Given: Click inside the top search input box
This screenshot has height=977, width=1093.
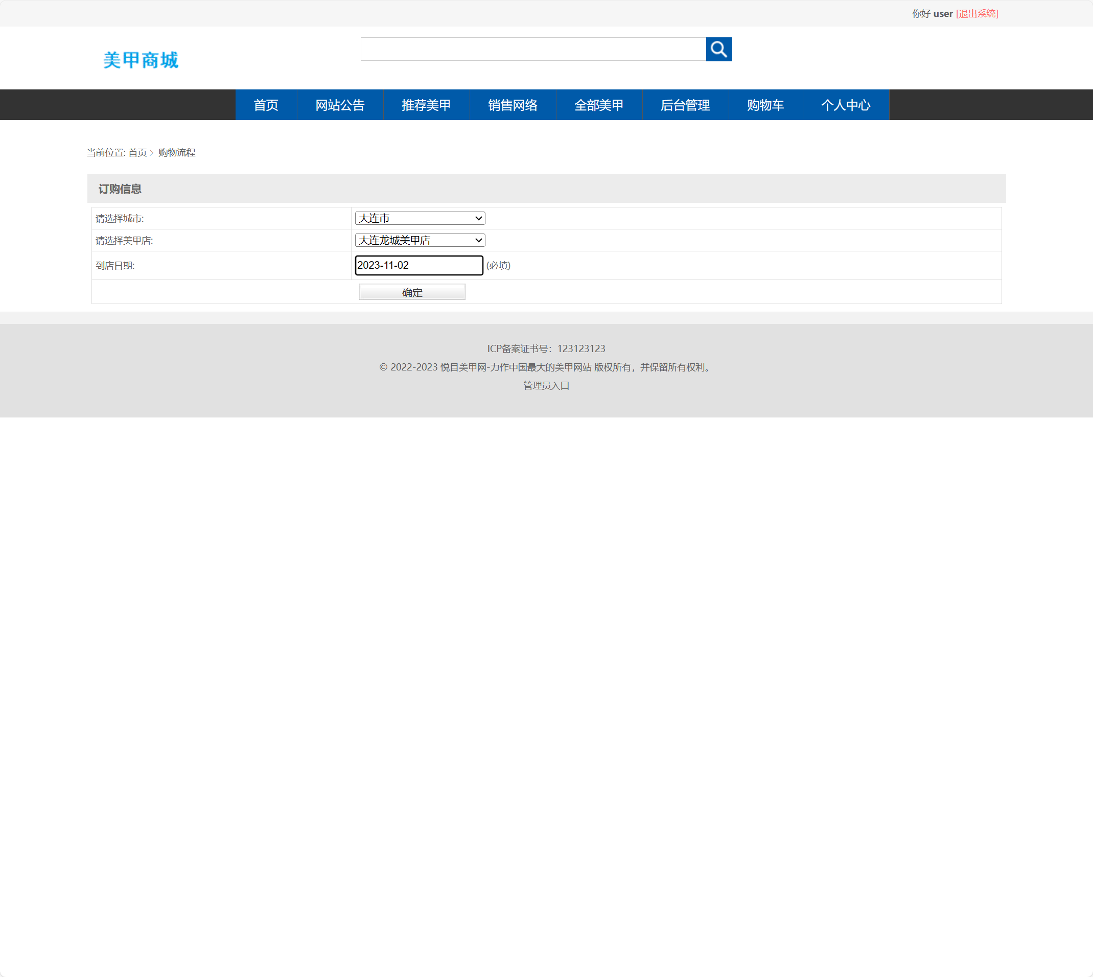Looking at the screenshot, I should tap(534, 49).
